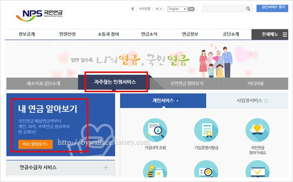Select the 사업장서비스 tab
Screen dimensions: 293x182
[x=247, y=101]
